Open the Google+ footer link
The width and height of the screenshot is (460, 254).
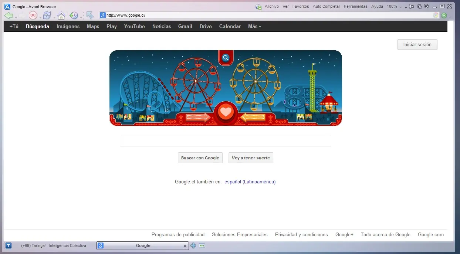tap(344, 234)
